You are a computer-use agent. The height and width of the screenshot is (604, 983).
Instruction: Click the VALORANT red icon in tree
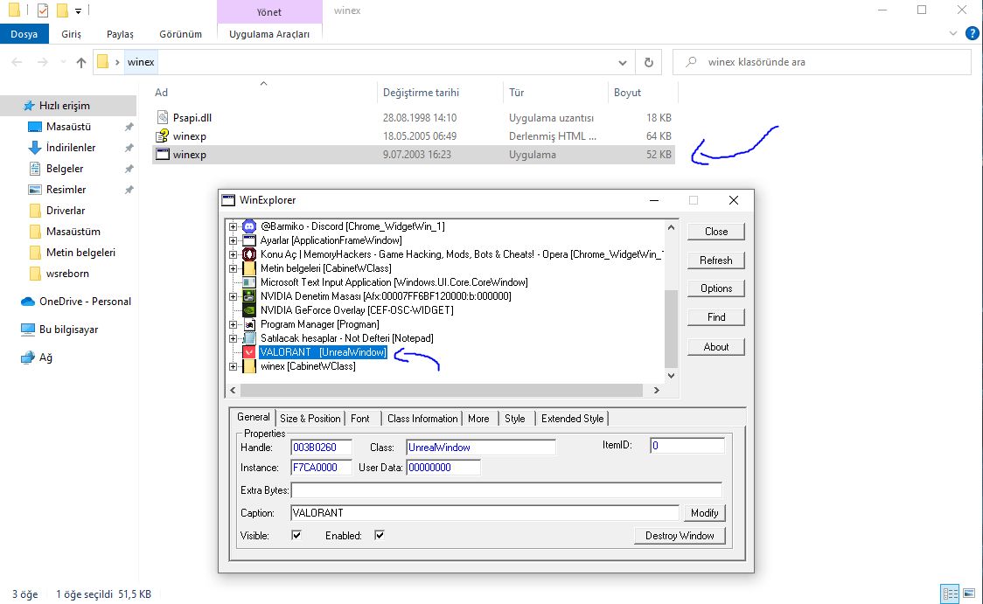coord(249,352)
